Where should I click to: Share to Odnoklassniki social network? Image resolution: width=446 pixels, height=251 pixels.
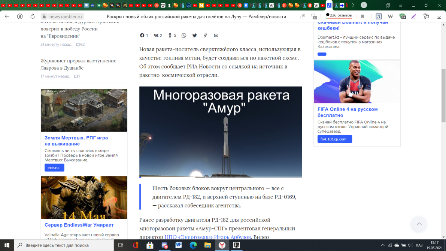[170, 36]
